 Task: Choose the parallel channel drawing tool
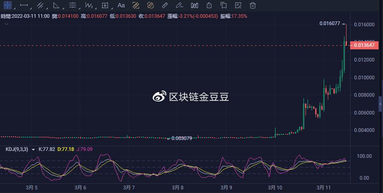point(40,6)
